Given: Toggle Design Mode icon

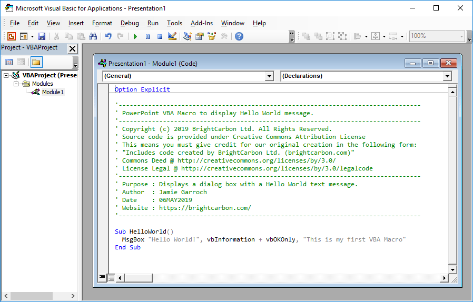Looking at the screenshot, I should tap(172, 36).
